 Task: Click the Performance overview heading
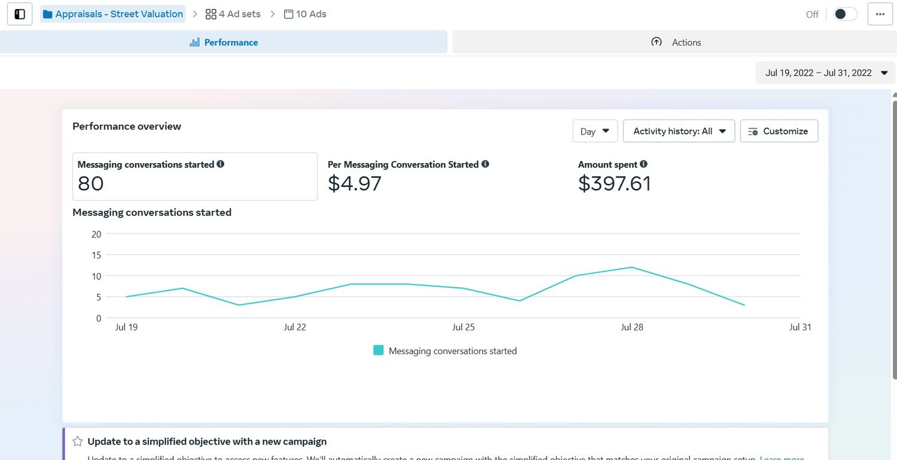pos(127,126)
